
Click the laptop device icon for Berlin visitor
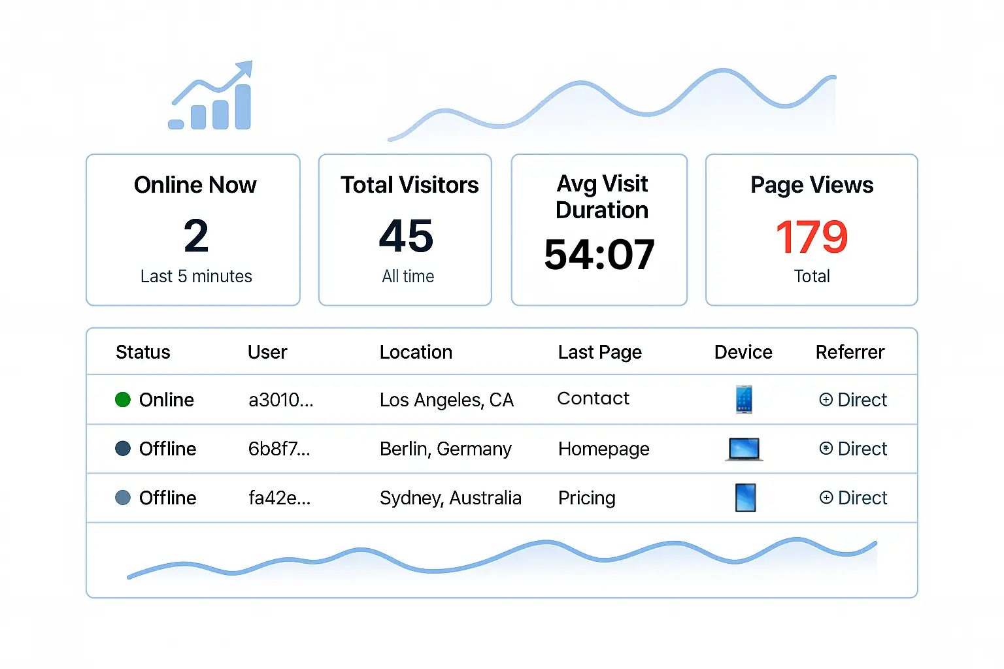[743, 449]
